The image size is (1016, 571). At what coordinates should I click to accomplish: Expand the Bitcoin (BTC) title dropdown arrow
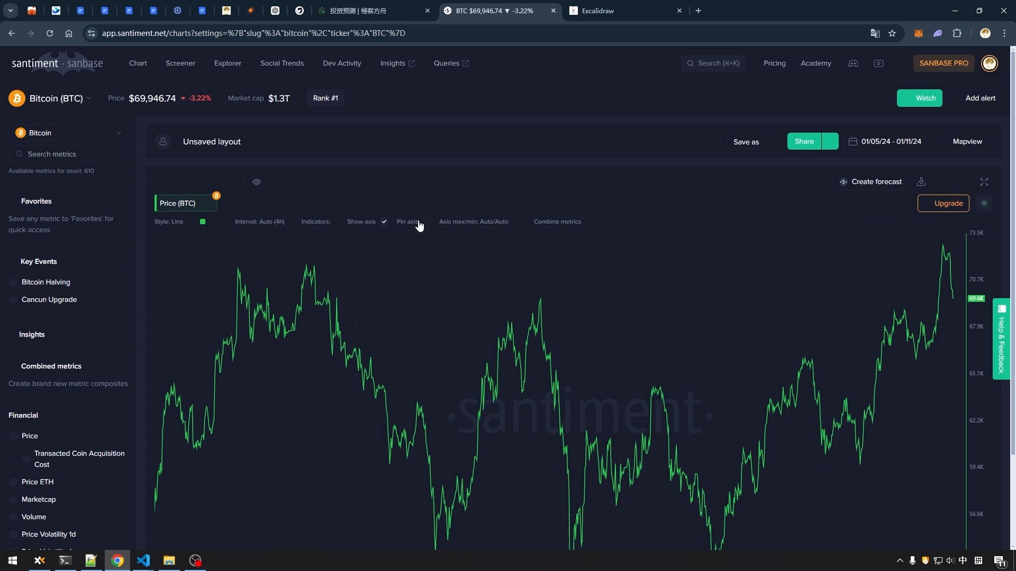click(x=89, y=98)
